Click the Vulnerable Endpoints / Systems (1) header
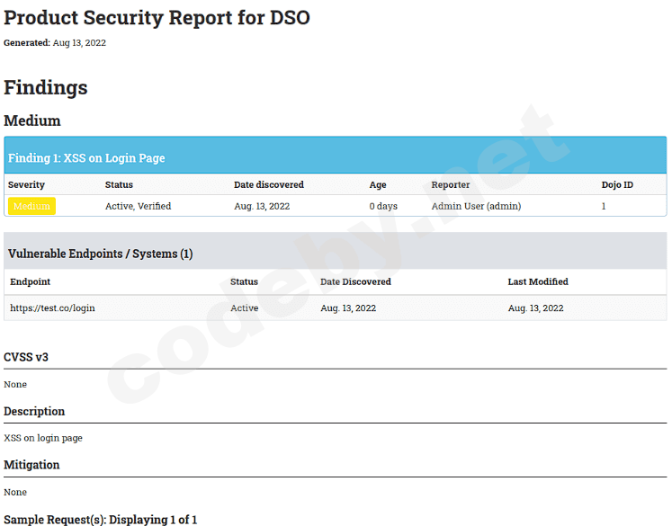672x526 pixels. [x=98, y=254]
